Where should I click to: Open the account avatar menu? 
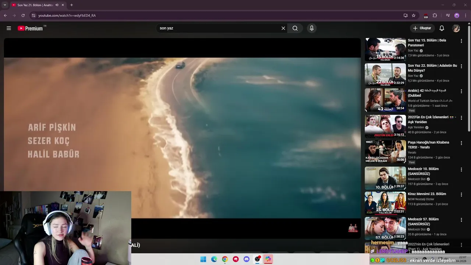456,28
